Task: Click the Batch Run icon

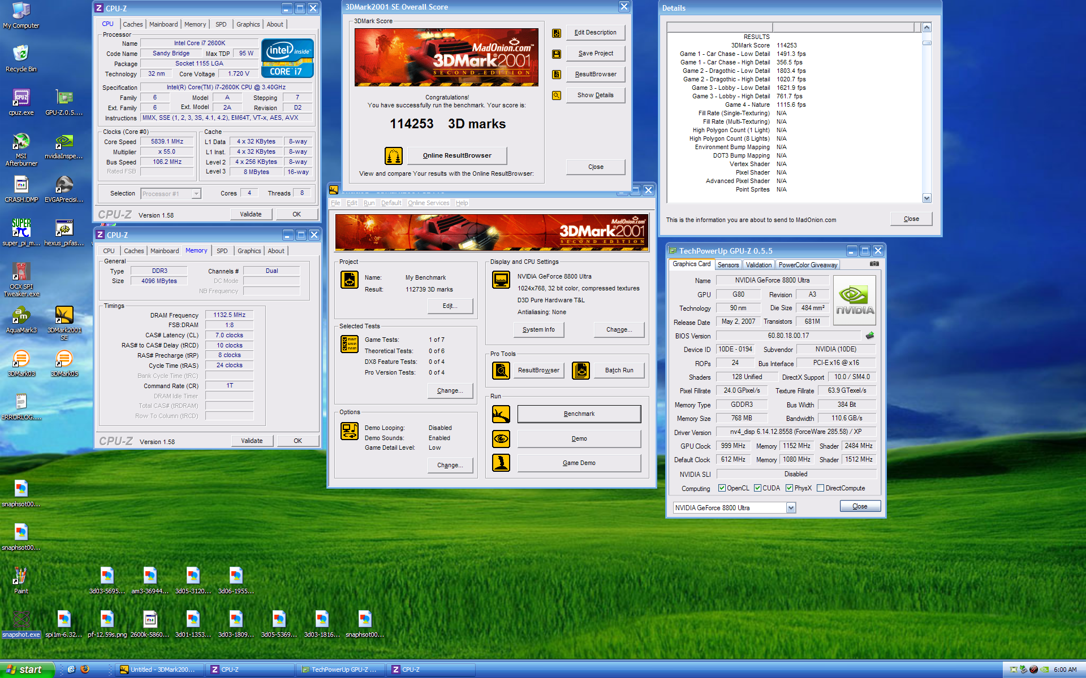Action: pyautogui.click(x=581, y=371)
